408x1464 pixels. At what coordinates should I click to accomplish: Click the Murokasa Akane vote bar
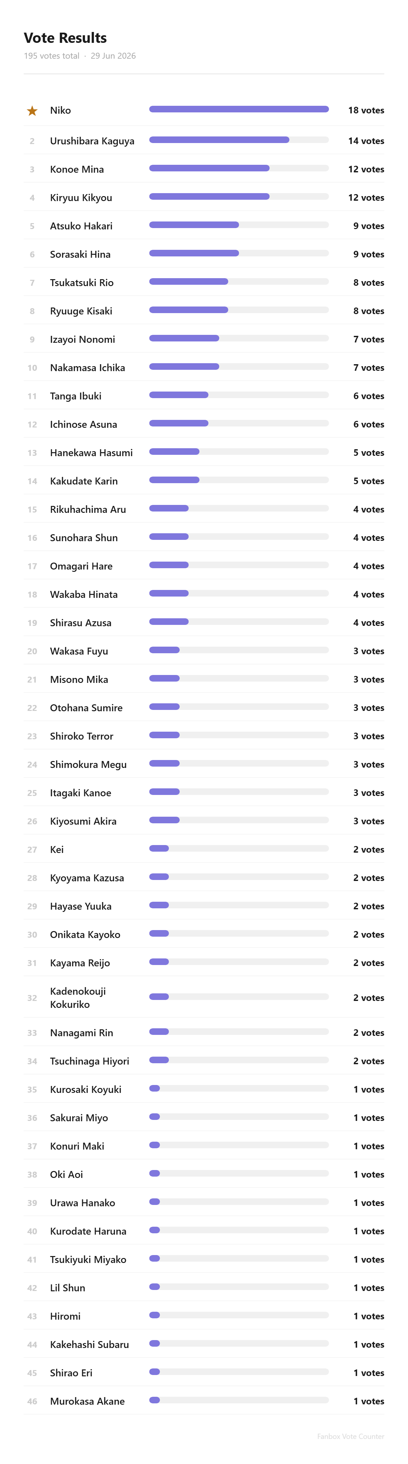[239, 1400]
